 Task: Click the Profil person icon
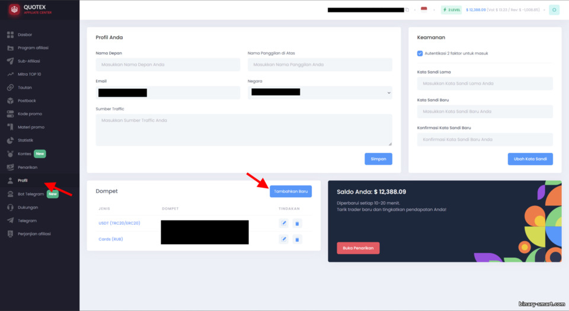[x=10, y=181]
